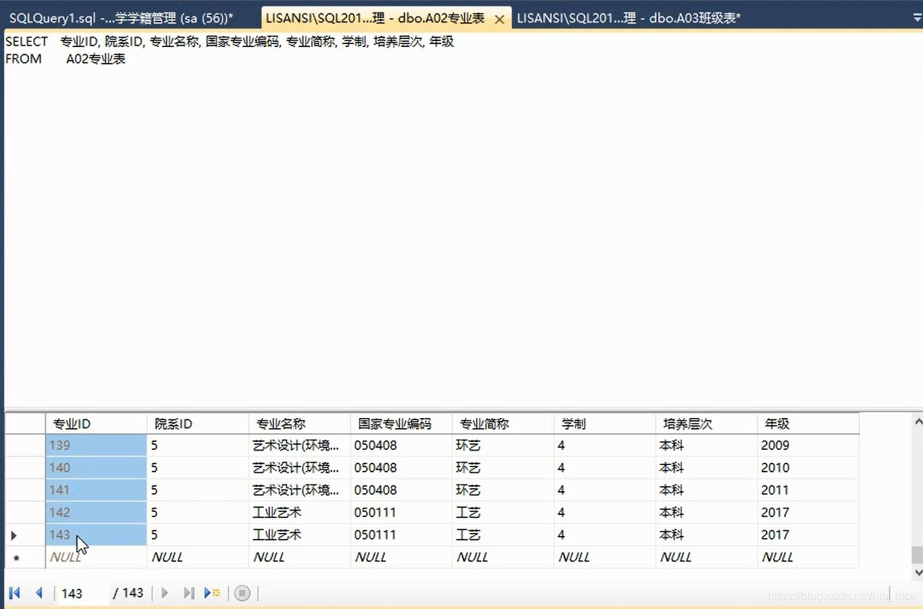Image resolution: width=923 pixels, height=609 pixels.
Task: Click 年级 cell 2010
Action: 808,468
